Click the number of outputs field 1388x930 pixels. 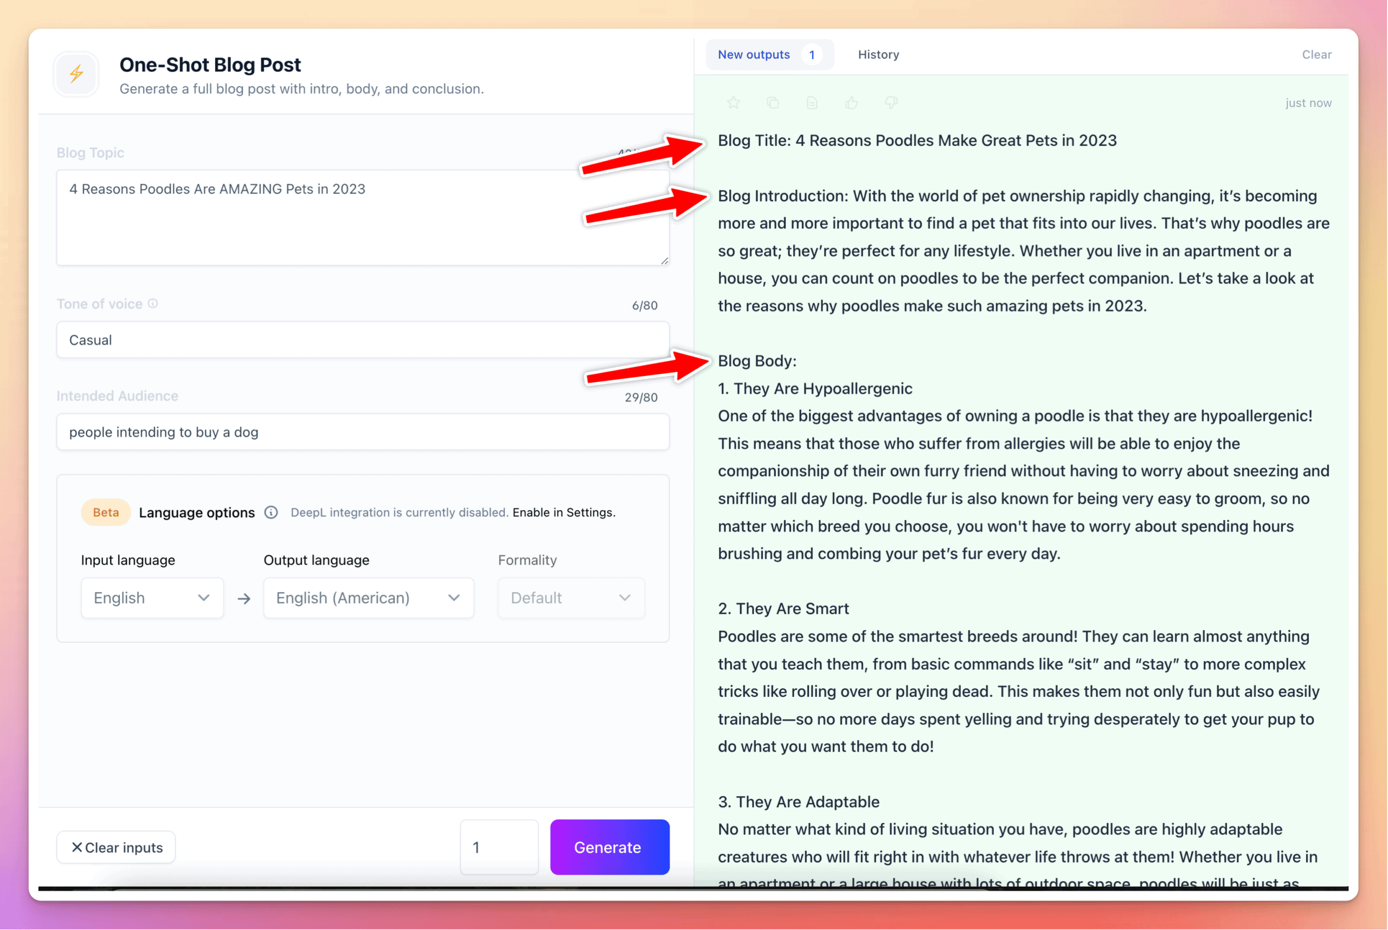(x=499, y=848)
